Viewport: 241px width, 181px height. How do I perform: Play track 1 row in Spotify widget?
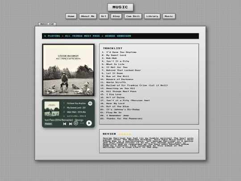coord(75,103)
